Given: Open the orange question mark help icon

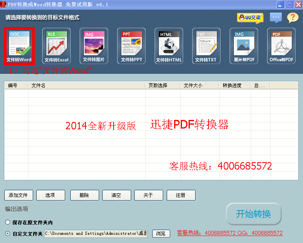Looking at the screenshot, I should (292, 18).
